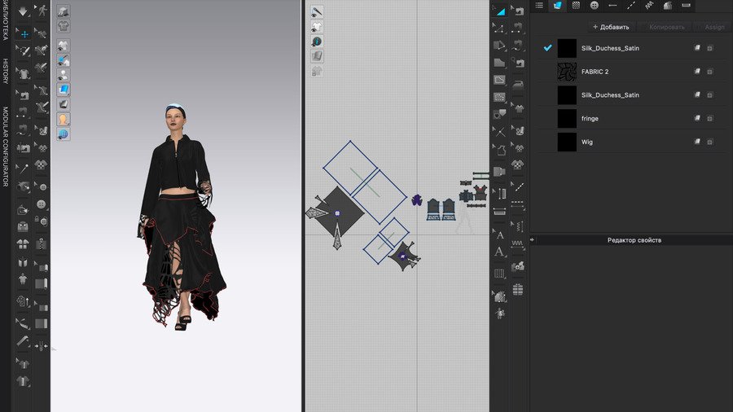The width and height of the screenshot is (733, 412).
Task: Click the fringe fabric black swatch
Action: (x=567, y=118)
